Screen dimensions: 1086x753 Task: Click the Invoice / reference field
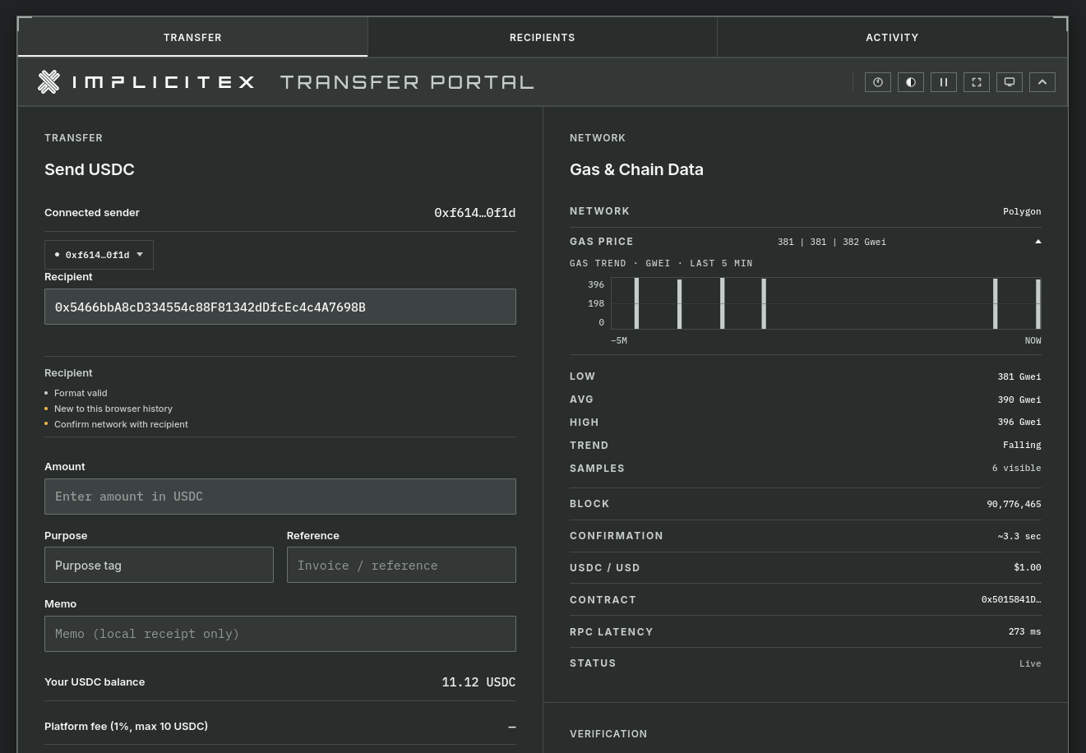click(x=401, y=565)
